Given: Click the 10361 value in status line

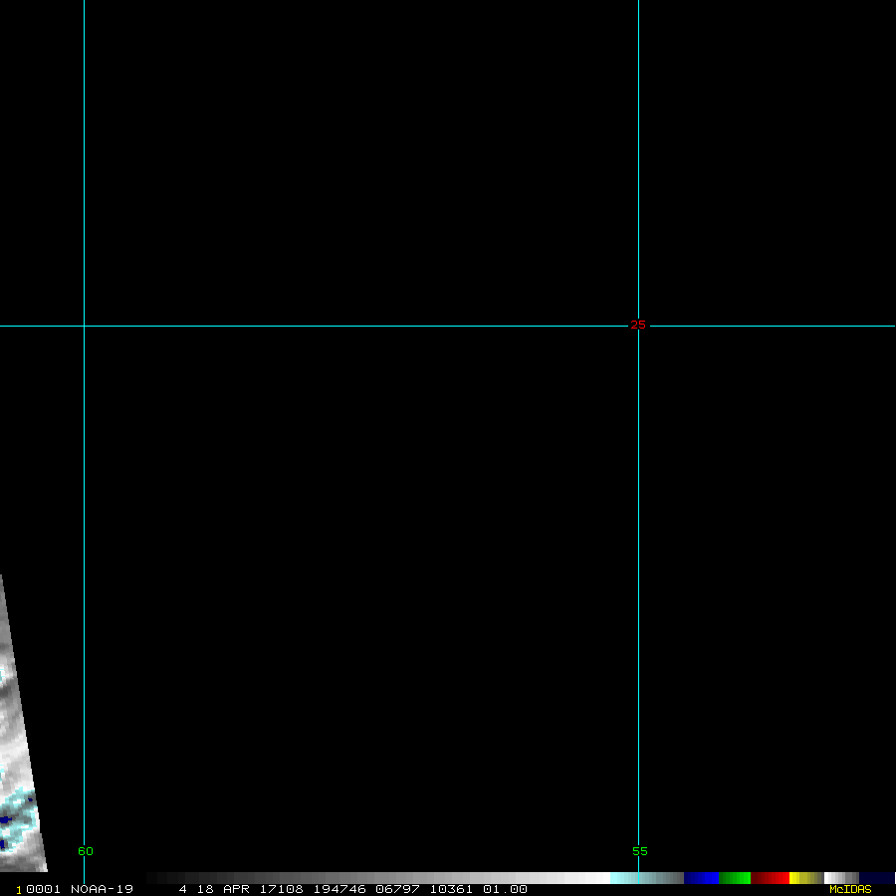Looking at the screenshot, I should click(x=451, y=889).
